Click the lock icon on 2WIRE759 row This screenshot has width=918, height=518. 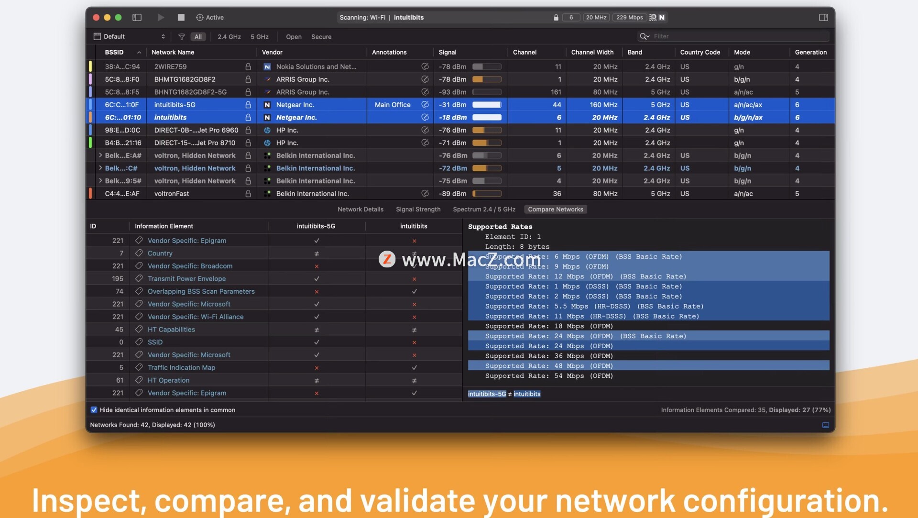coord(248,66)
